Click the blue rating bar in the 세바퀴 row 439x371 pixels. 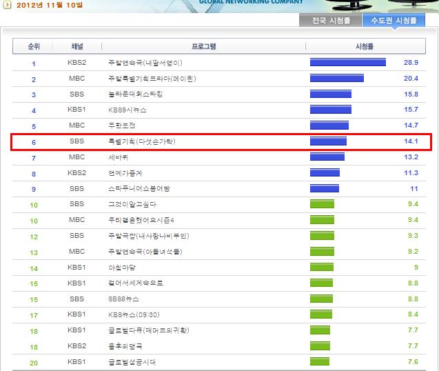[327, 157]
